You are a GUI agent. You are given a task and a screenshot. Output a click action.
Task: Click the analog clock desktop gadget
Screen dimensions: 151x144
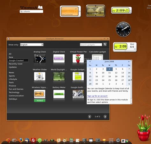(123, 29)
